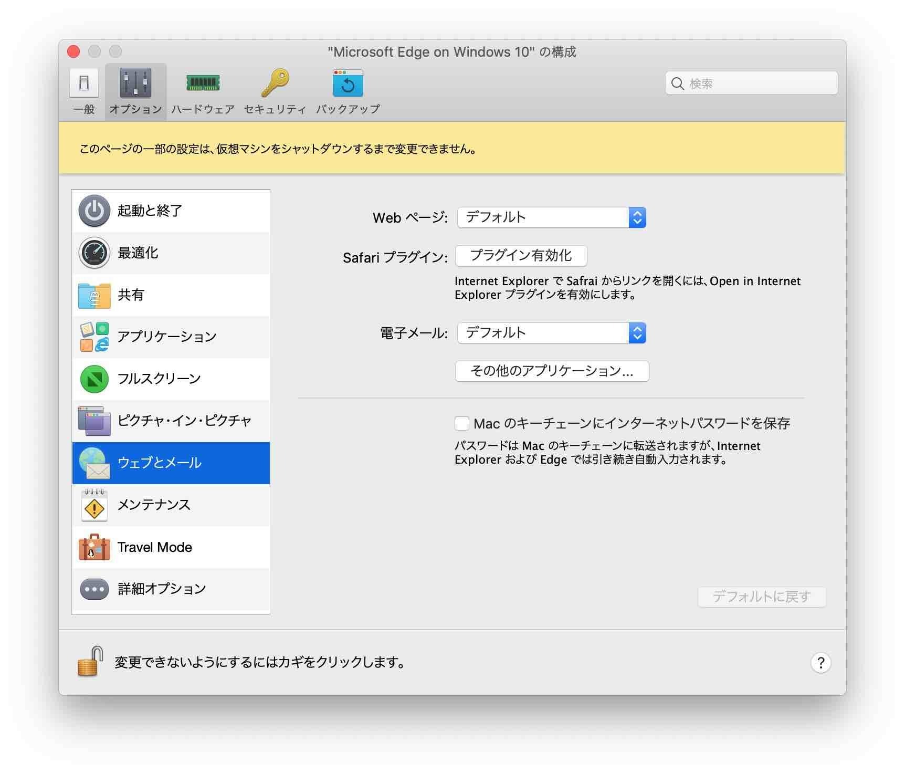Image resolution: width=905 pixels, height=773 pixels.
Task: Click the デフォルトに戻す button
Action: coord(762,597)
